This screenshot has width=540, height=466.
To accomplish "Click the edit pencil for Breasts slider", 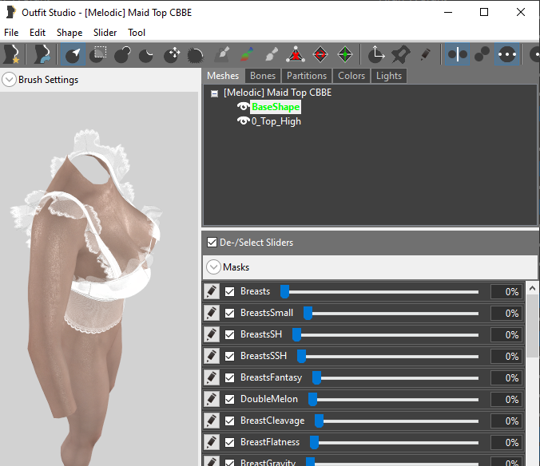I will coord(212,291).
